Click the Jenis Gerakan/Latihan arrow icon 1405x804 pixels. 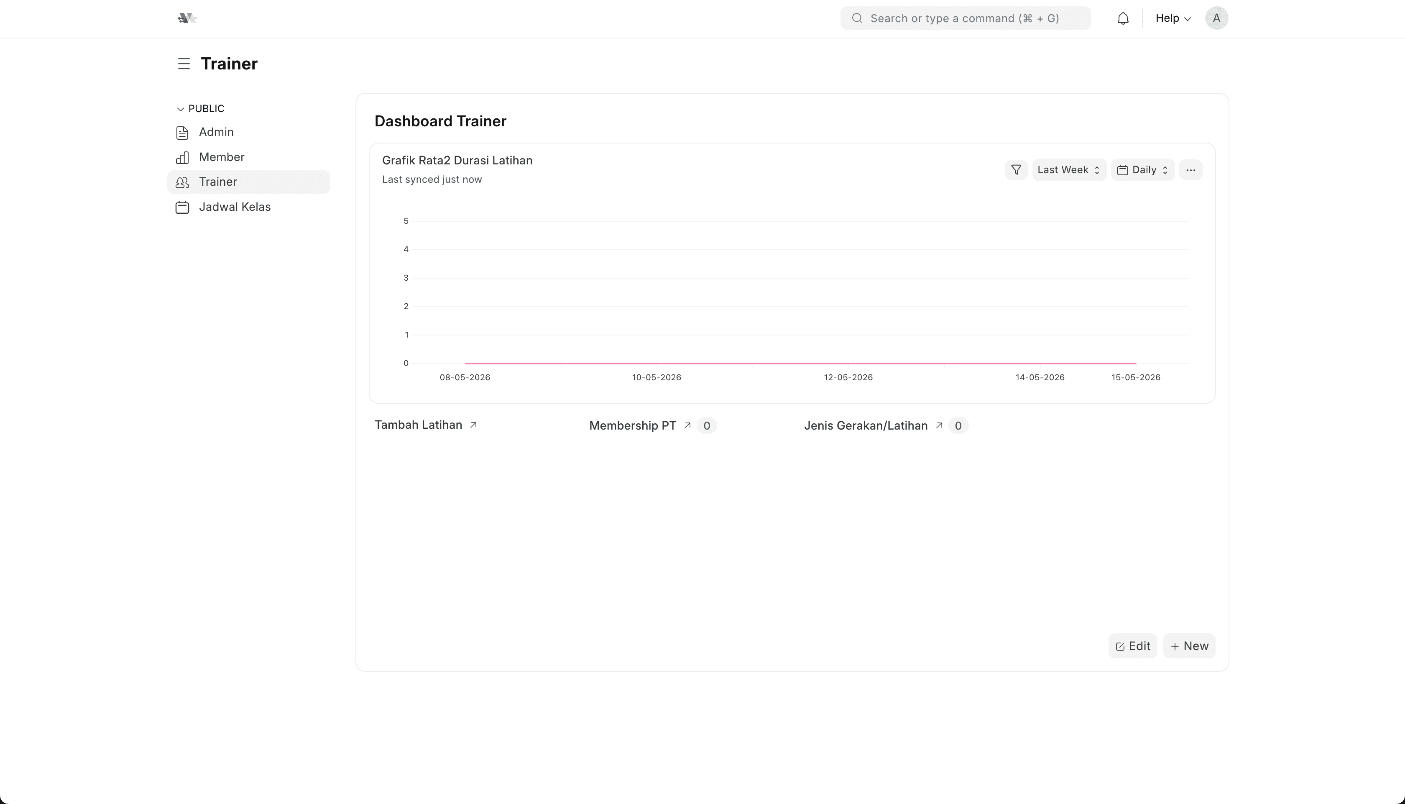tap(939, 425)
